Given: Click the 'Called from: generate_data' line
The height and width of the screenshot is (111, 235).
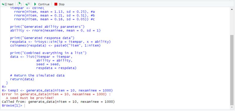Looking at the screenshot, I should 58,102.
